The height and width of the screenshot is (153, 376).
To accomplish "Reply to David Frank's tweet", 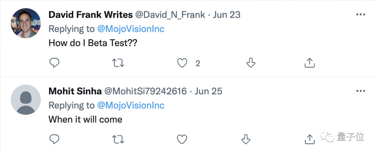I will click(x=54, y=63).
